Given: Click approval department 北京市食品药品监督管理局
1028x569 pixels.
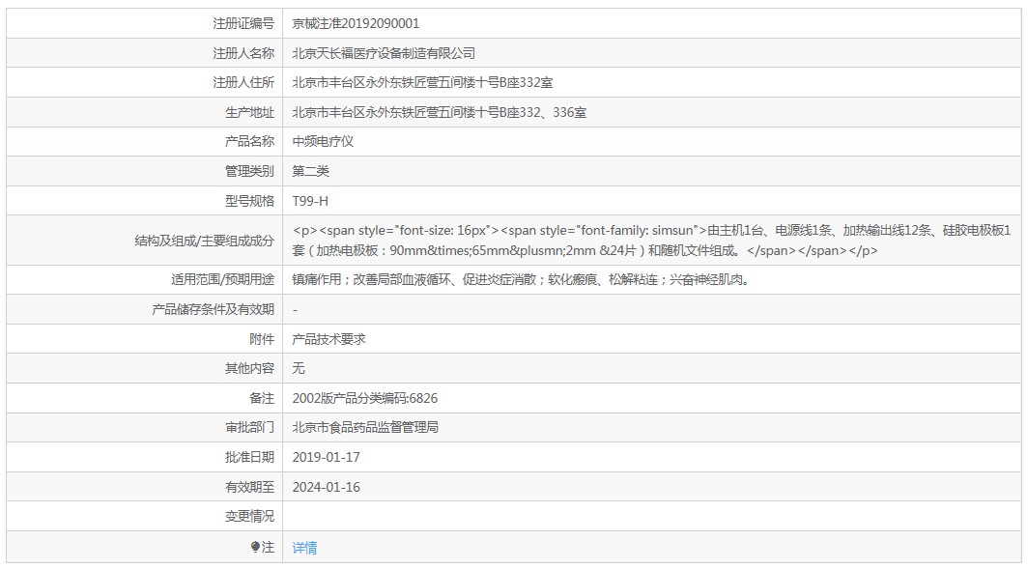Looking at the screenshot, I should pos(365,427).
